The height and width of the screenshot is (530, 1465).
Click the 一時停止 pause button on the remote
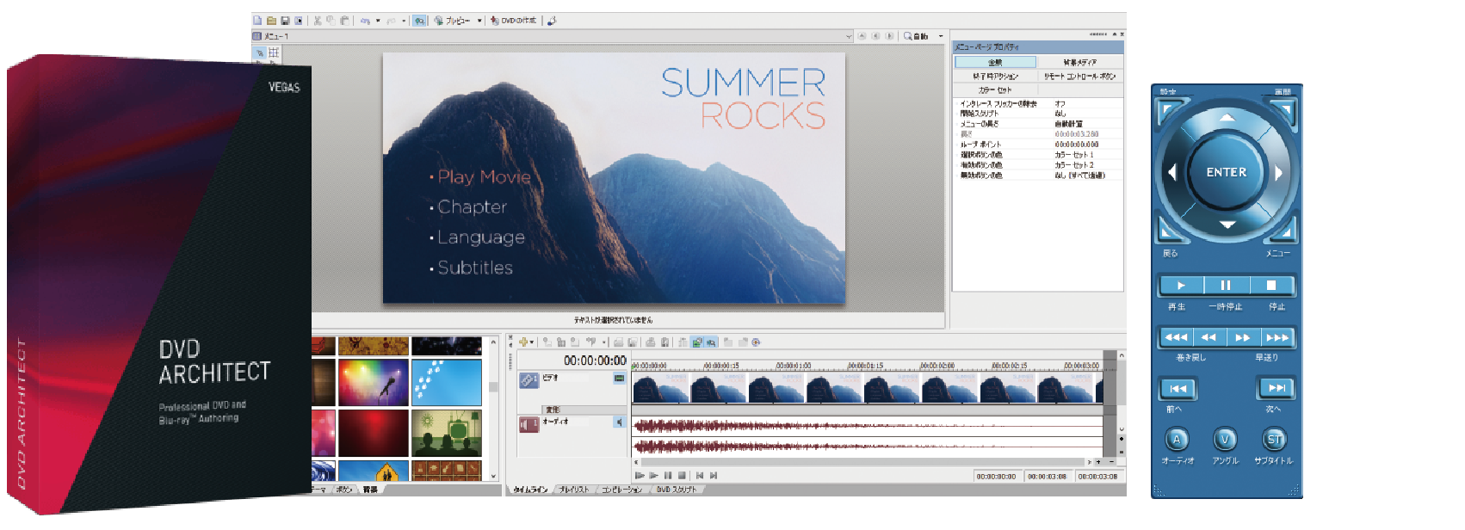point(1226,286)
